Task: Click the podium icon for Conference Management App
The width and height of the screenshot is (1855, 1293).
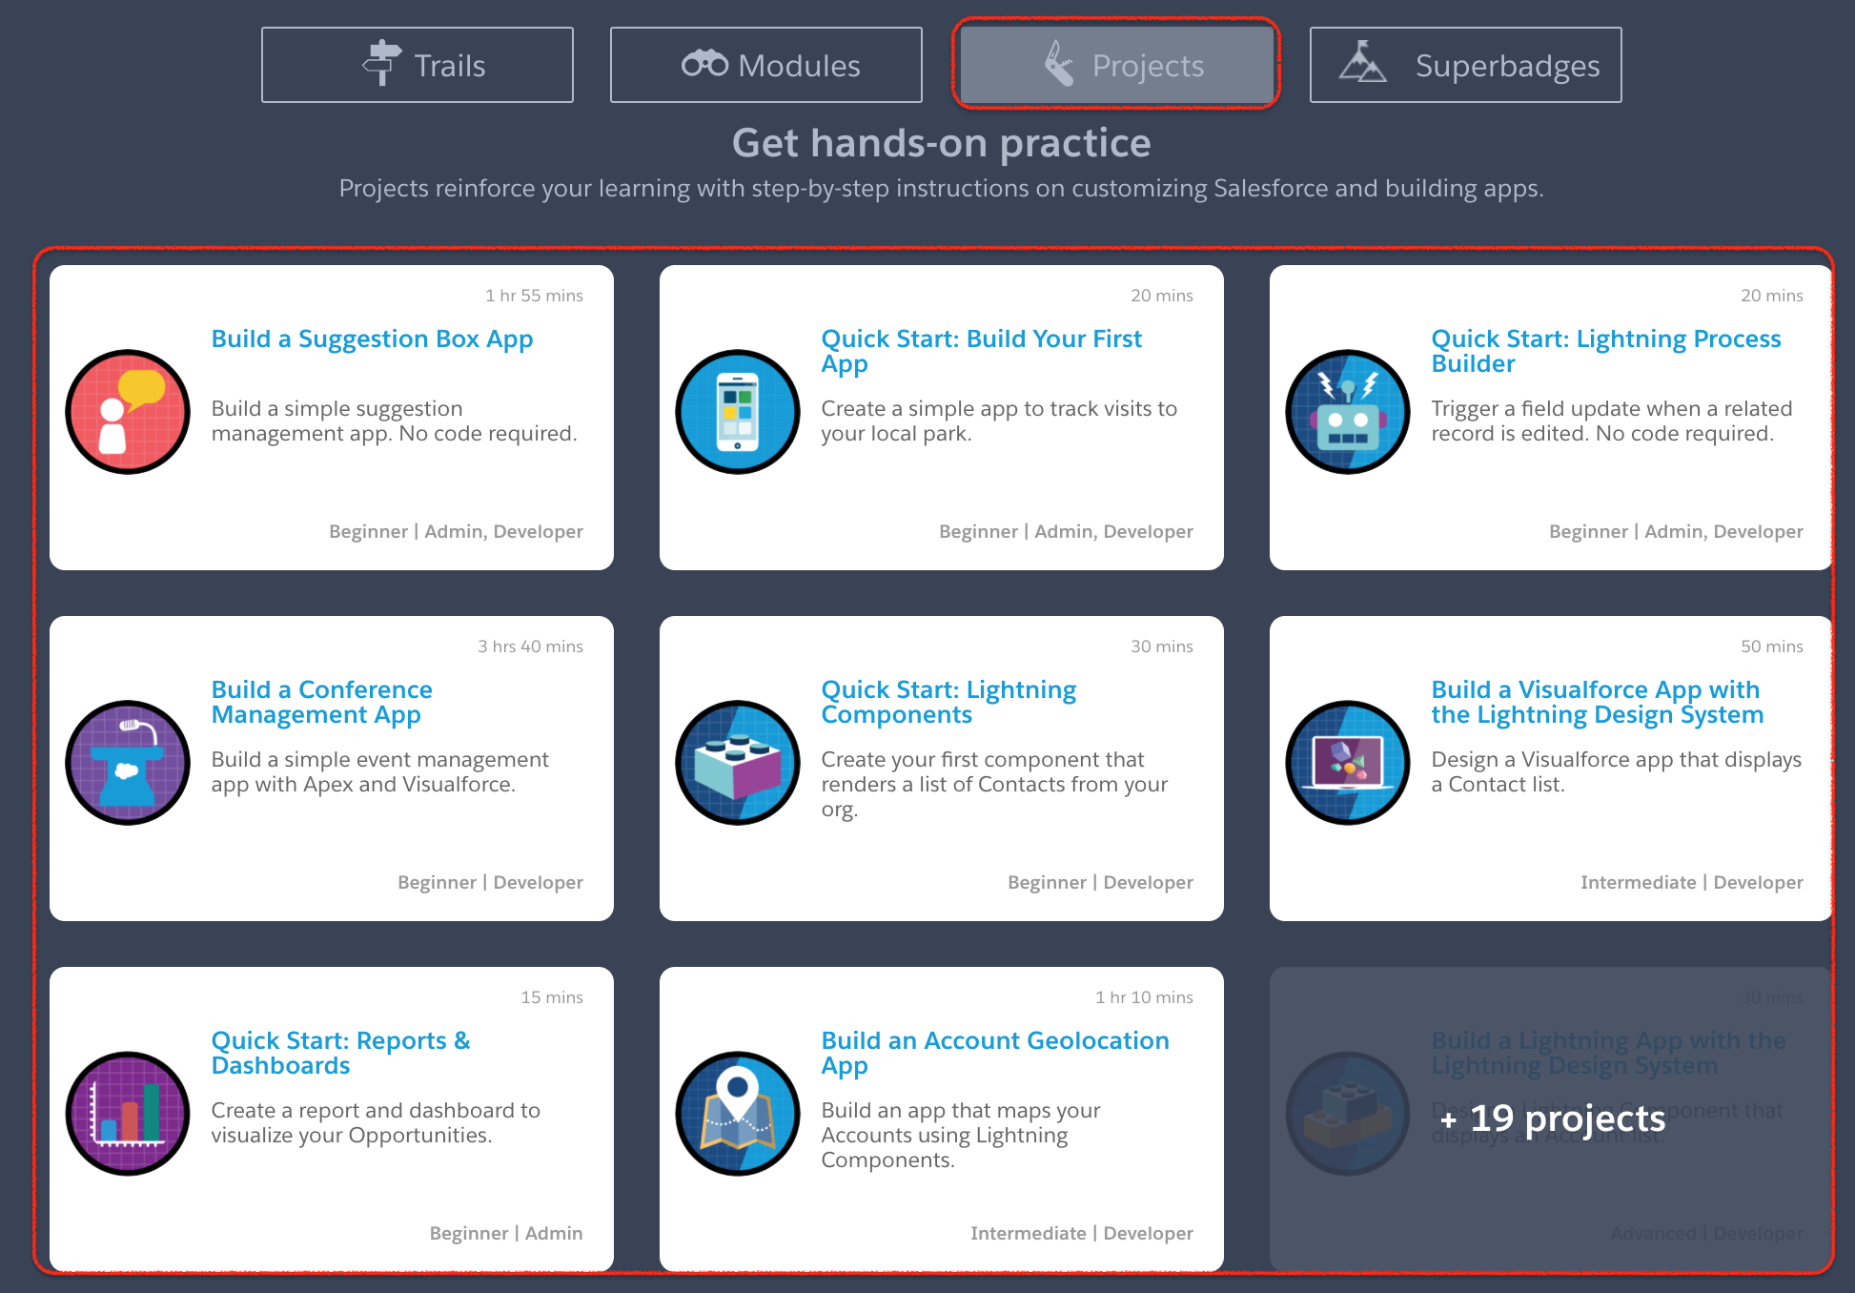Action: coord(127,763)
